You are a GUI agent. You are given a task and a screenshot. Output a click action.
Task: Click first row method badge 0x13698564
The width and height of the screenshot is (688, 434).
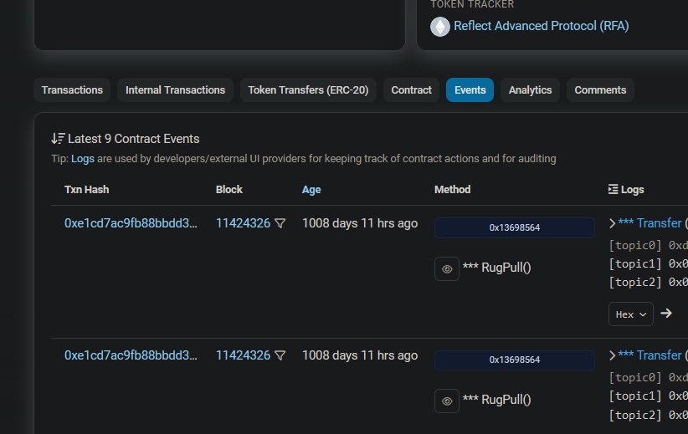point(514,227)
